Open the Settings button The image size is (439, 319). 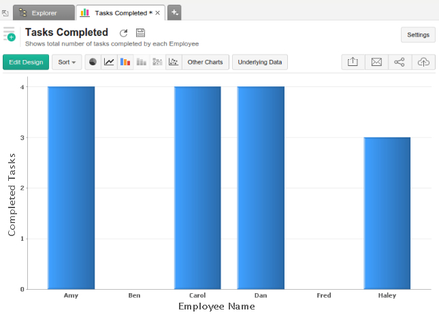(418, 35)
